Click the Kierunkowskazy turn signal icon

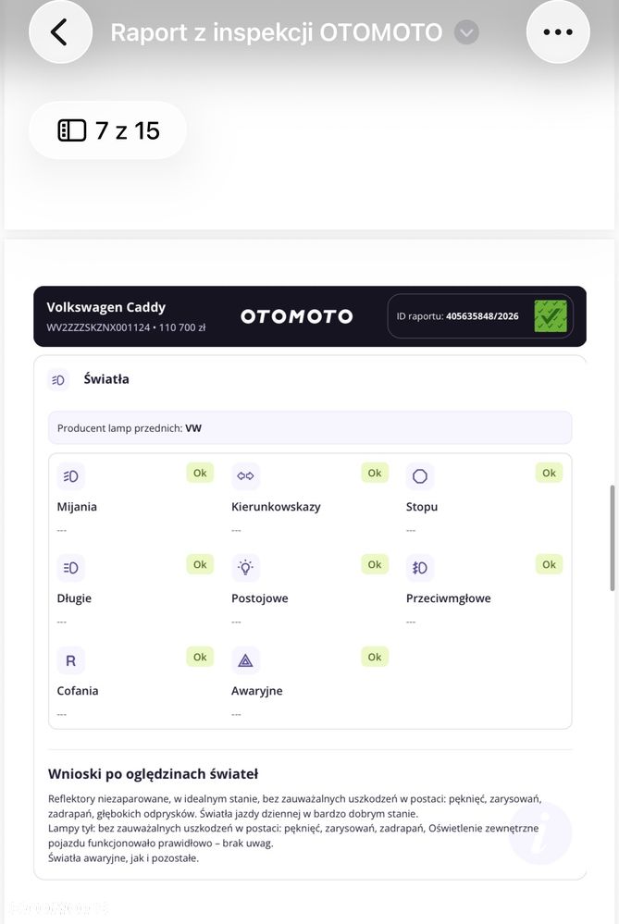[x=246, y=476]
